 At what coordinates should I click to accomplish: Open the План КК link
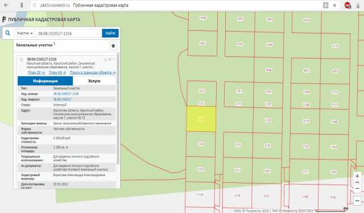point(57,73)
